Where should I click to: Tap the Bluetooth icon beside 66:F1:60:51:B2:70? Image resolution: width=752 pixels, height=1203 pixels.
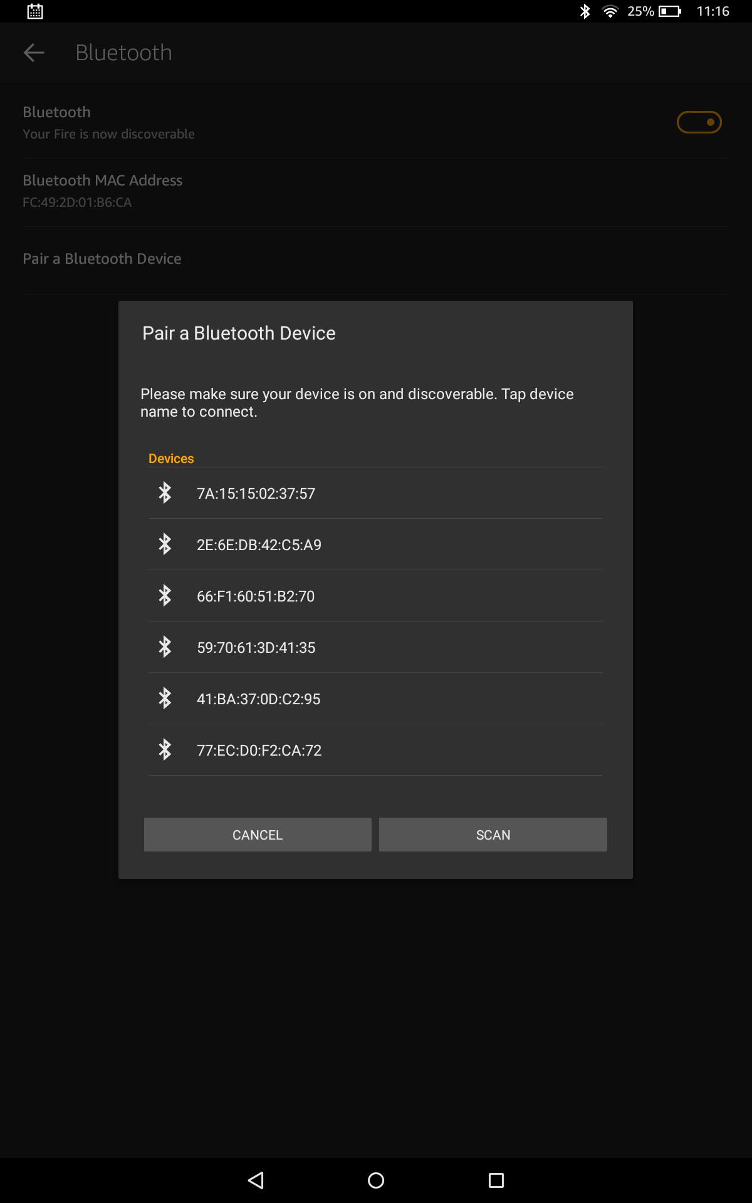pos(165,595)
